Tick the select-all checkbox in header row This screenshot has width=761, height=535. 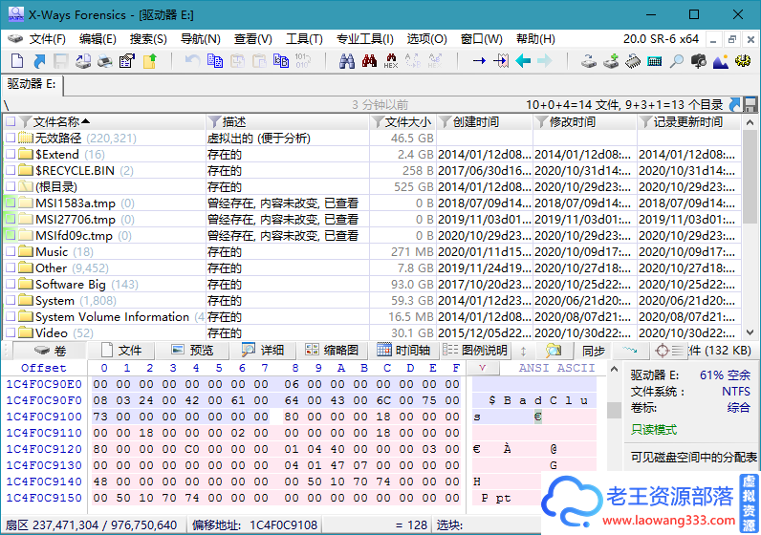pyautogui.click(x=11, y=121)
